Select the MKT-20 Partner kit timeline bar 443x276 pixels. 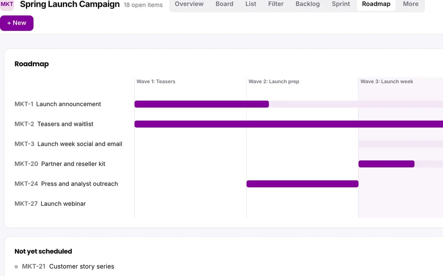[387, 164]
